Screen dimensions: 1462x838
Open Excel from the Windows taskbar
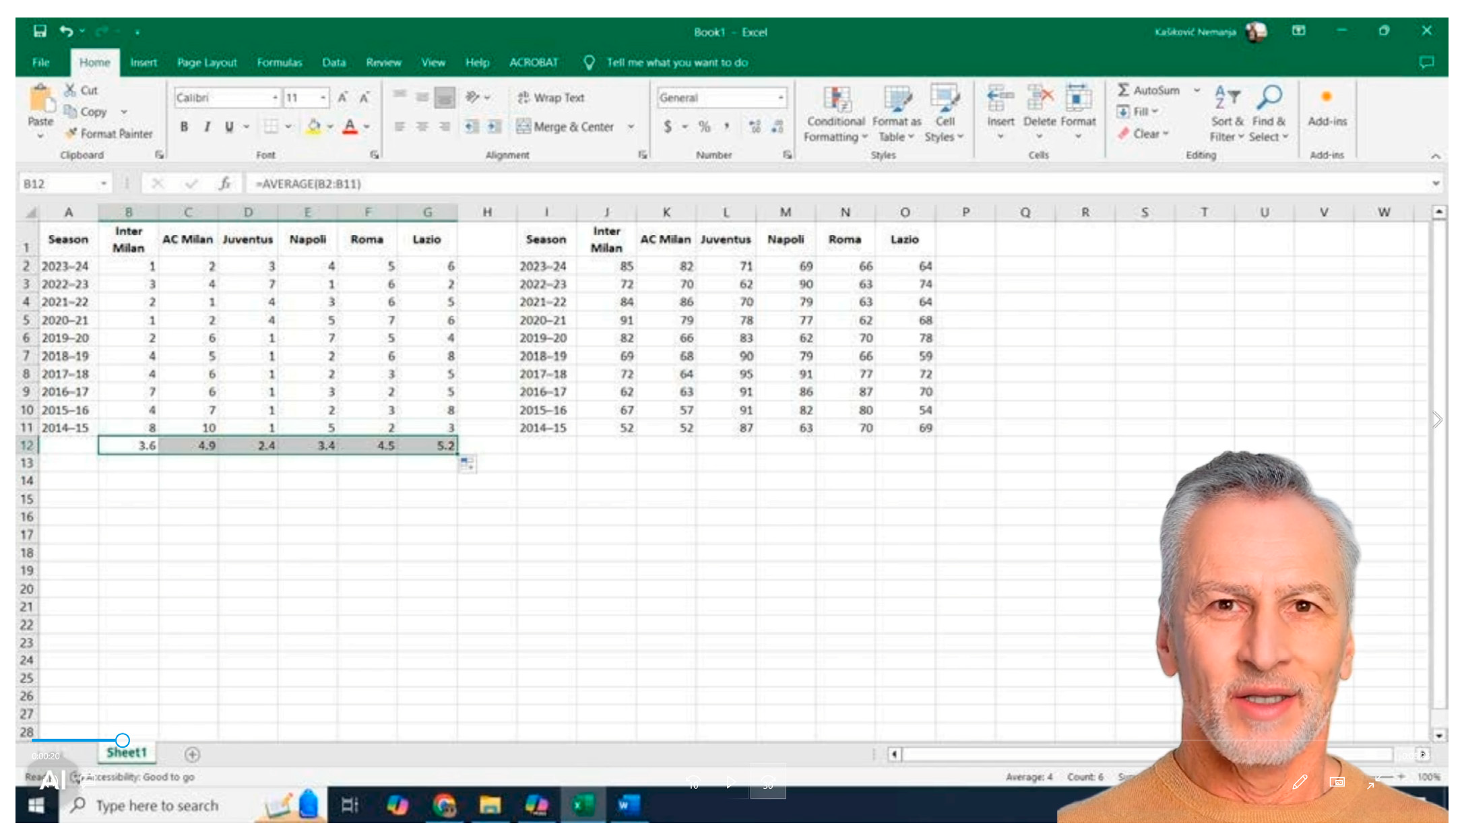click(582, 804)
